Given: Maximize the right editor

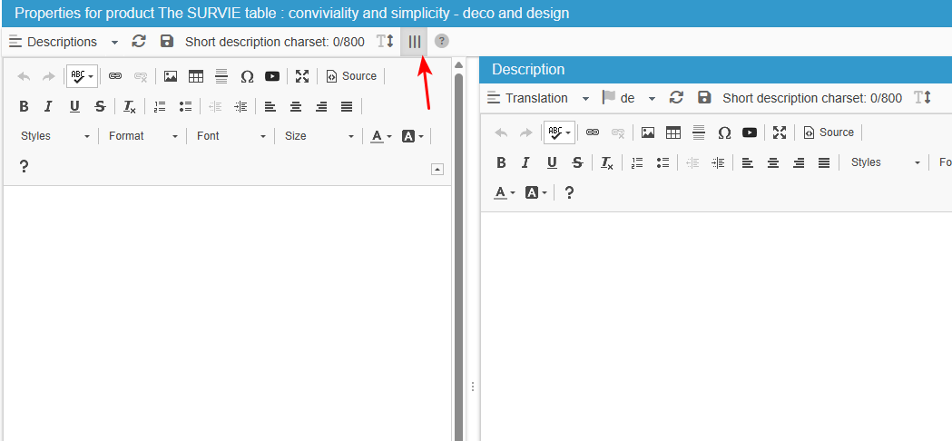Looking at the screenshot, I should (780, 132).
